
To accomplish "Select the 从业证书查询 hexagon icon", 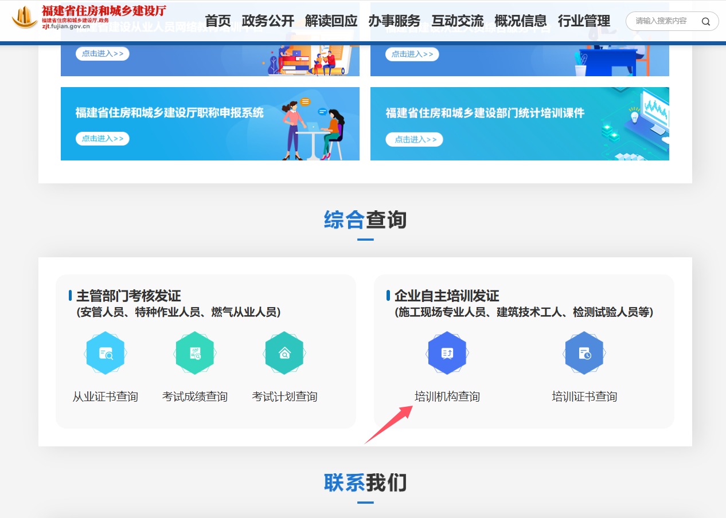I will (x=105, y=353).
